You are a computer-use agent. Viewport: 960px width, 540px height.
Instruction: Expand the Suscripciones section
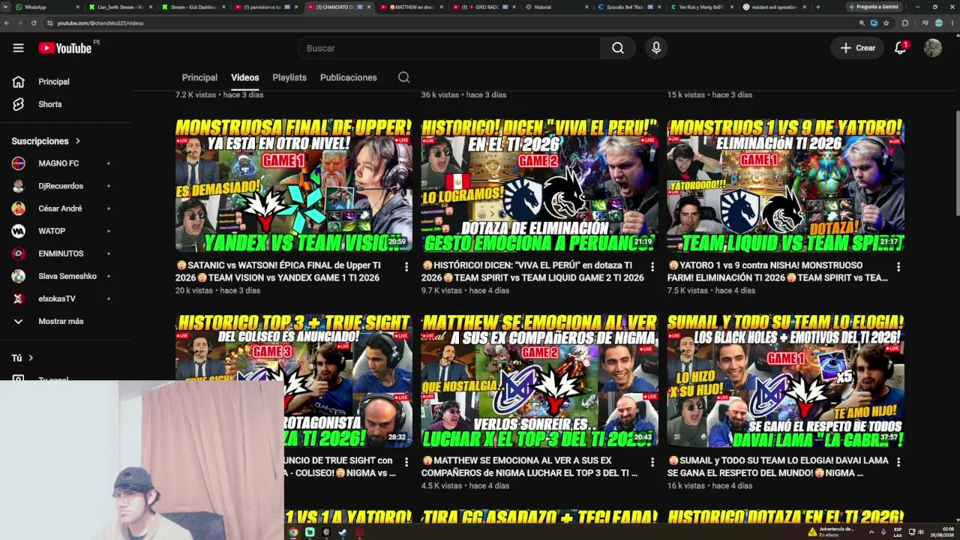tap(46, 141)
